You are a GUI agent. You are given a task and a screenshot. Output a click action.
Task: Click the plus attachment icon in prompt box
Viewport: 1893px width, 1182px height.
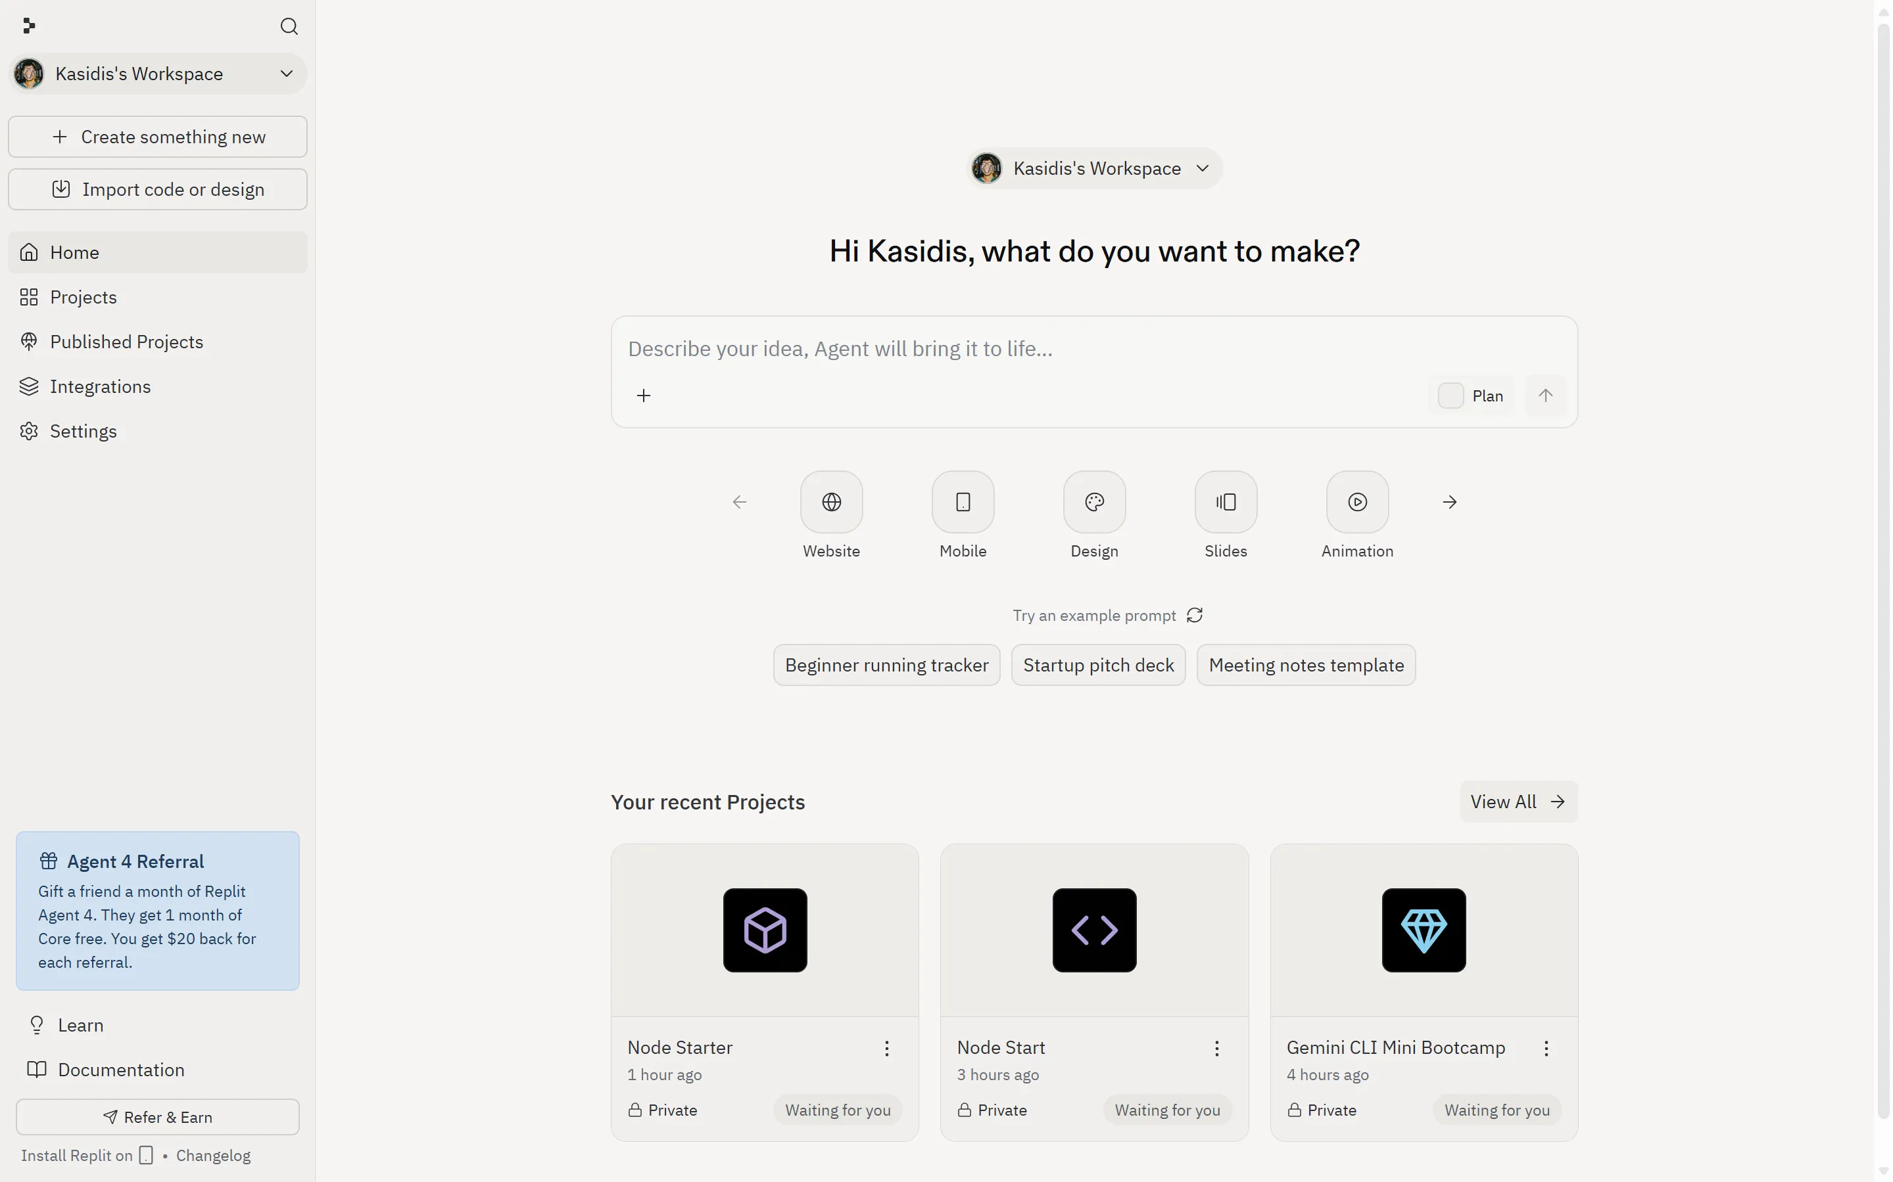[643, 396]
